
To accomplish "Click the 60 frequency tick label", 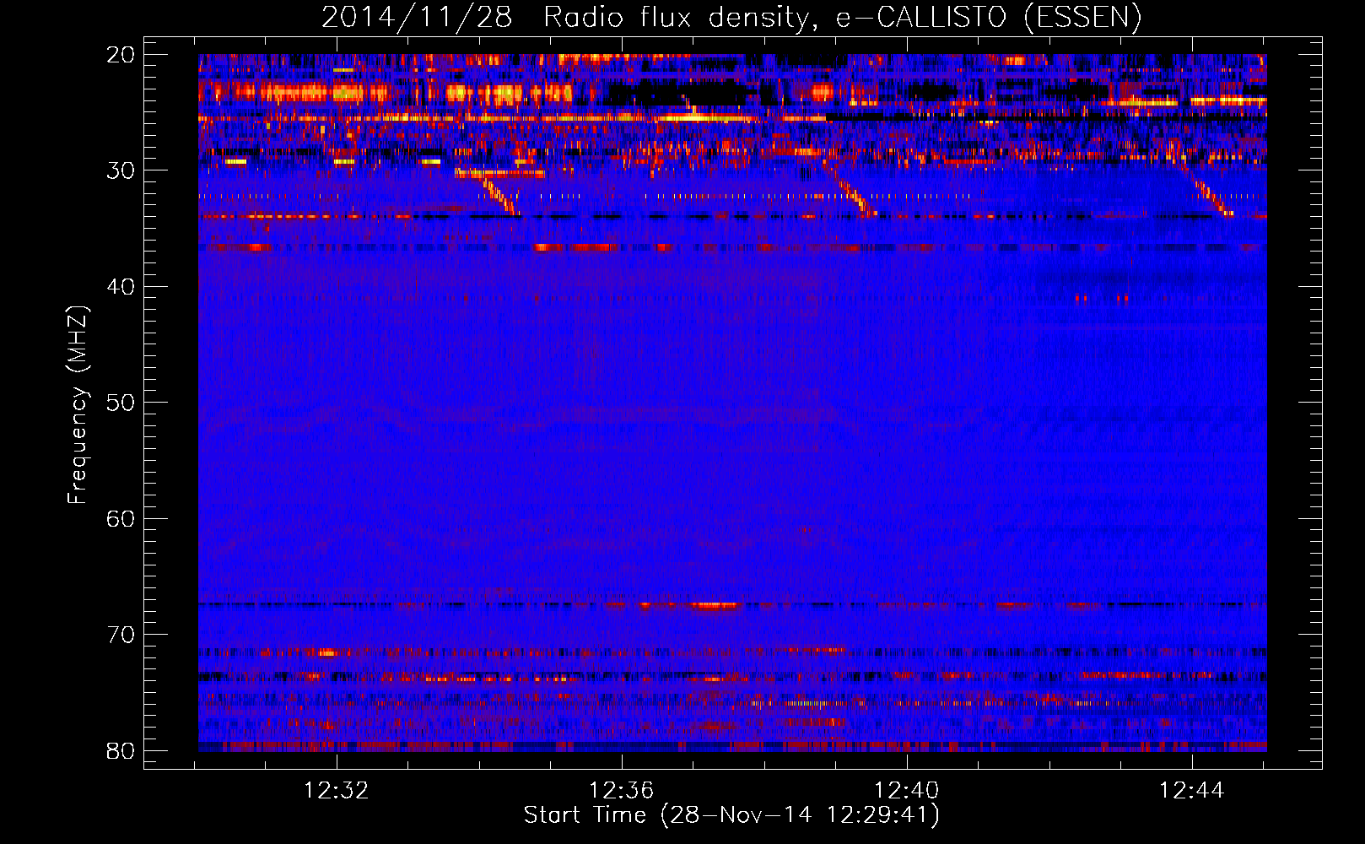I will pos(121,518).
